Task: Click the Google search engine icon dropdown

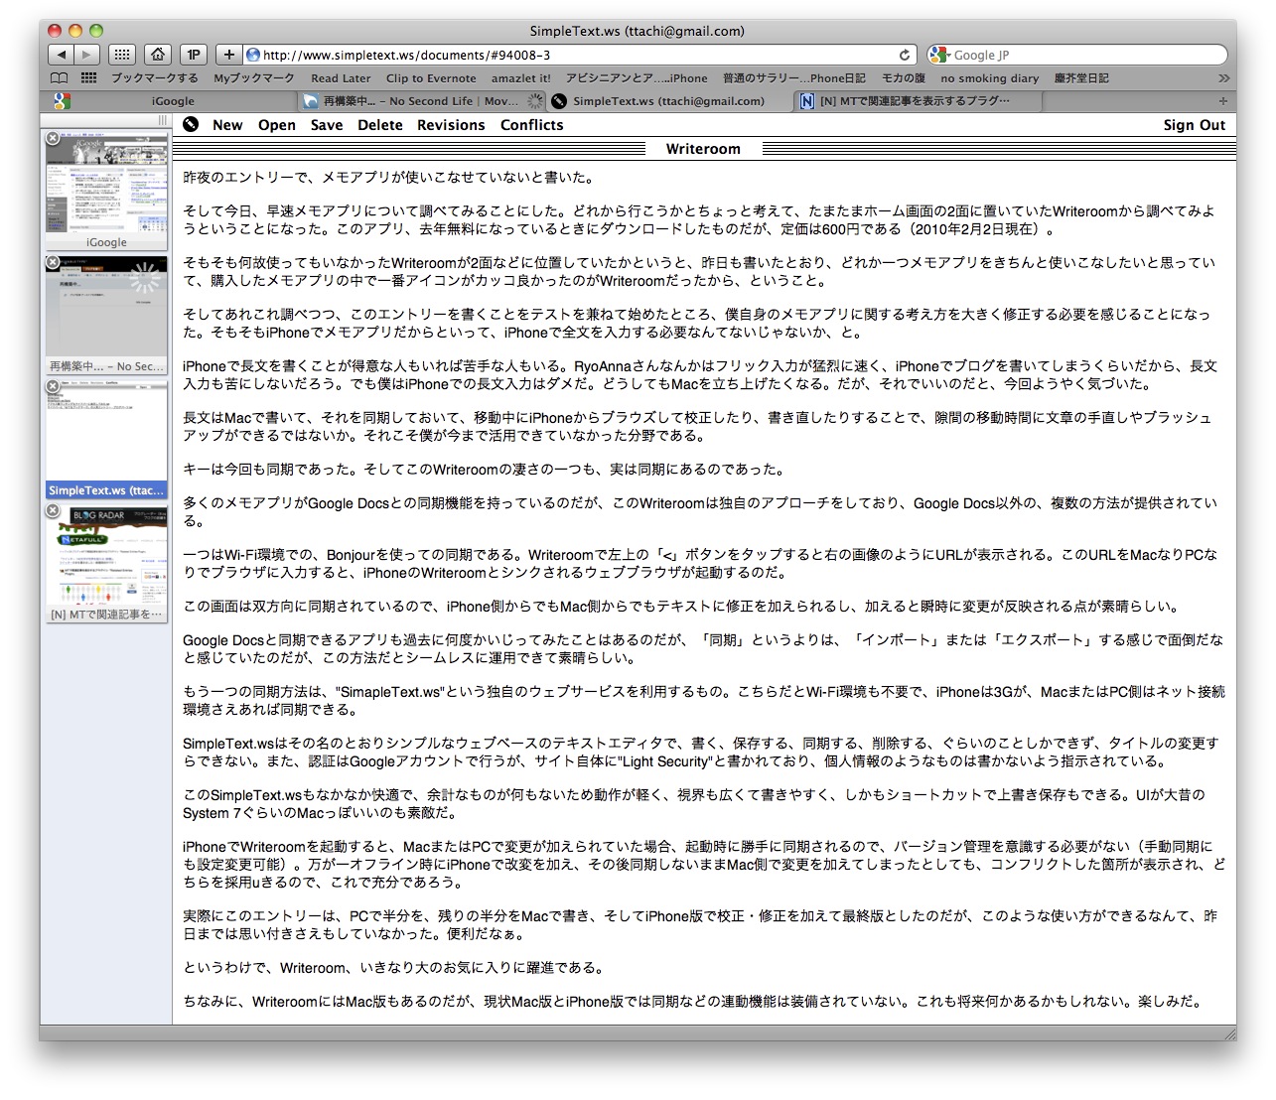Action: coord(939,55)
